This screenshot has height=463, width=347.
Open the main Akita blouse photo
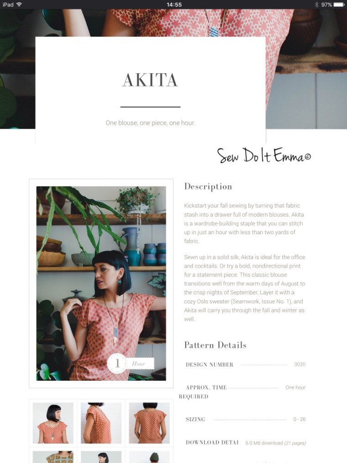101,283
